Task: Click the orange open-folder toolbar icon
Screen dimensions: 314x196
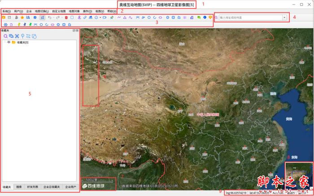Action: point(4,17)
